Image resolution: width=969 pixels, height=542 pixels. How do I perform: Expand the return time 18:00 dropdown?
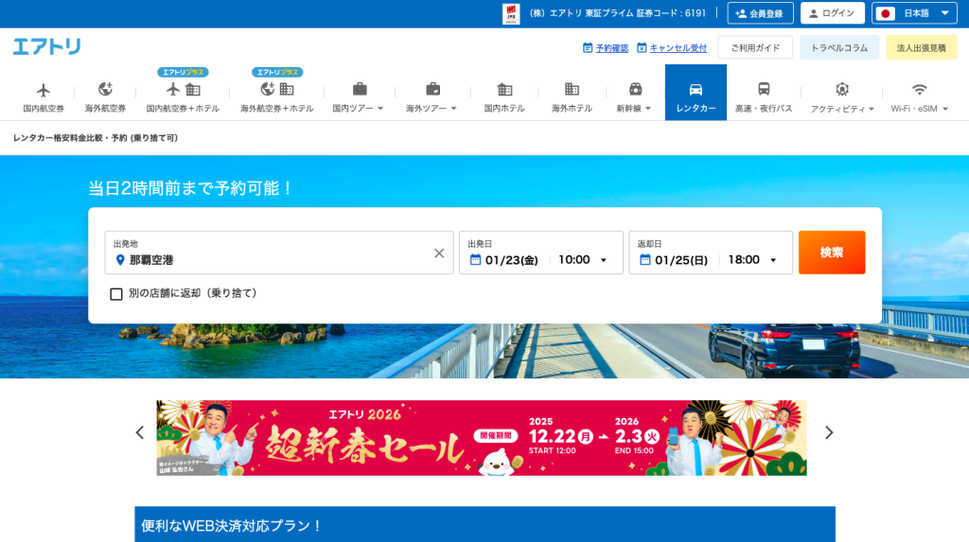click(752, 260)
